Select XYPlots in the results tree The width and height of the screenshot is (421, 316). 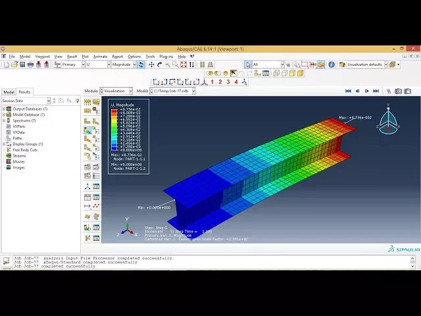(19, 126)
